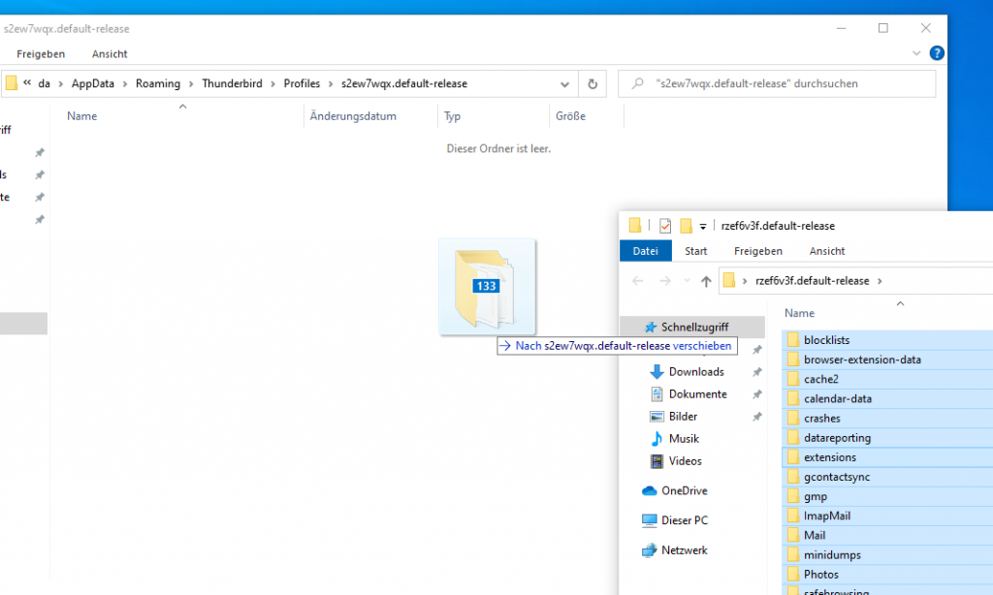Image resolution: width=993 pixels, height=595 pixels.
Task: Open the Start ribbon tab in the rzef6v3f window
Action: 695,251
